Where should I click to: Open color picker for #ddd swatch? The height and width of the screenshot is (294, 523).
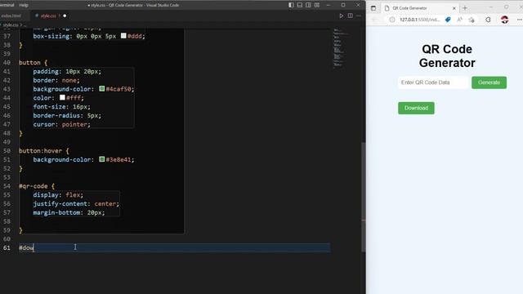pyautogui.click(x=123, y=36)
